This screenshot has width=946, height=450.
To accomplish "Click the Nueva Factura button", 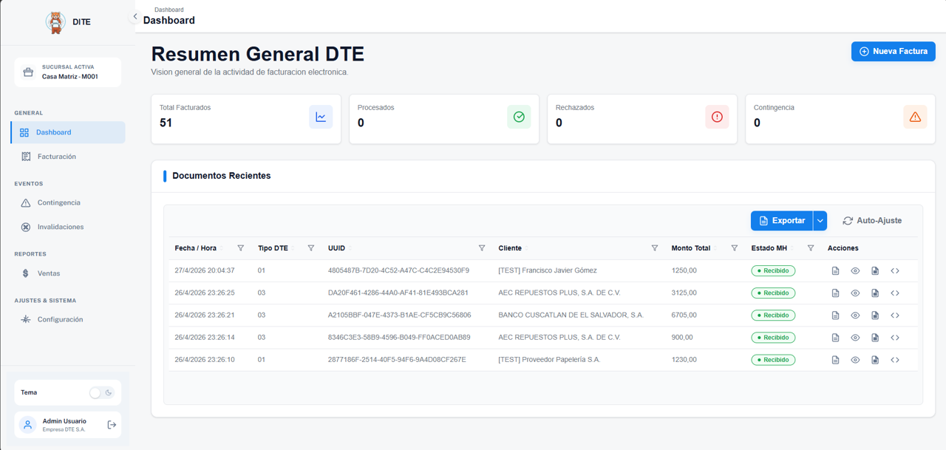I will (x=893, y=51).
